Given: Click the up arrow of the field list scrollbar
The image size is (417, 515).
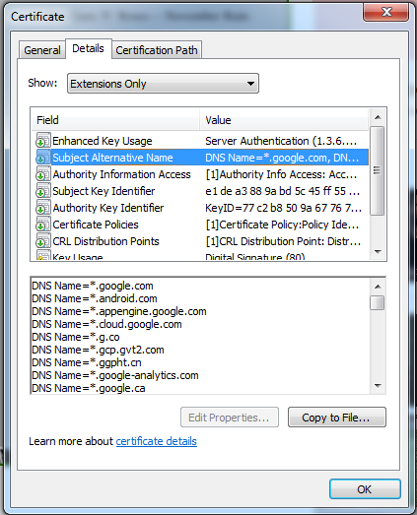Looking at the screenshot, I should 378,117.
